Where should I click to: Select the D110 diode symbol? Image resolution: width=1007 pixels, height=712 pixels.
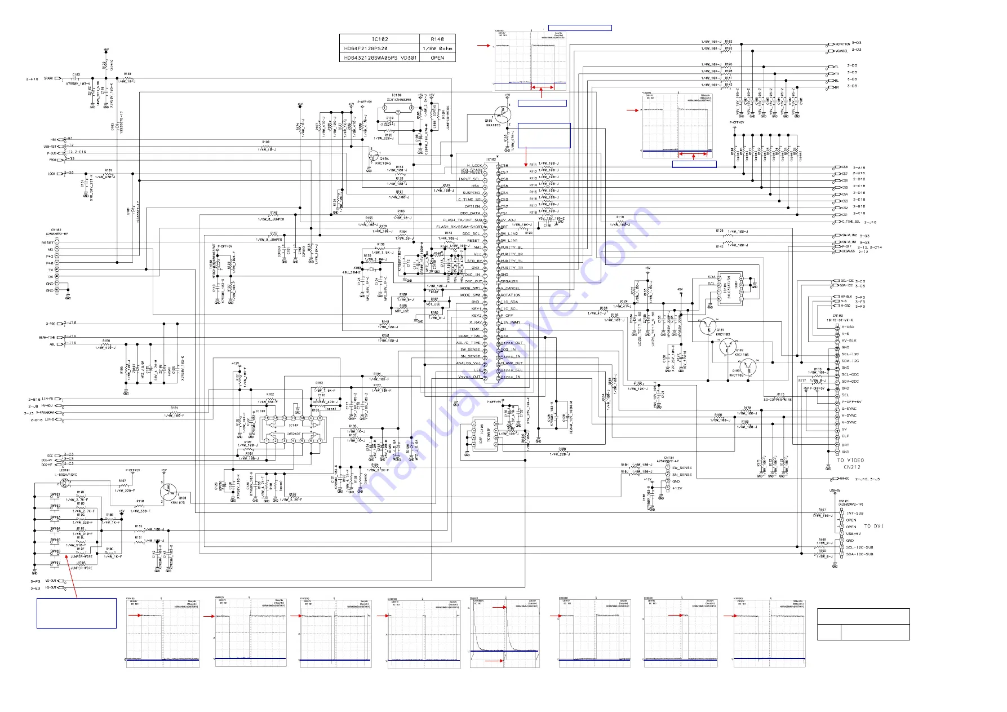tap(389, 122)
